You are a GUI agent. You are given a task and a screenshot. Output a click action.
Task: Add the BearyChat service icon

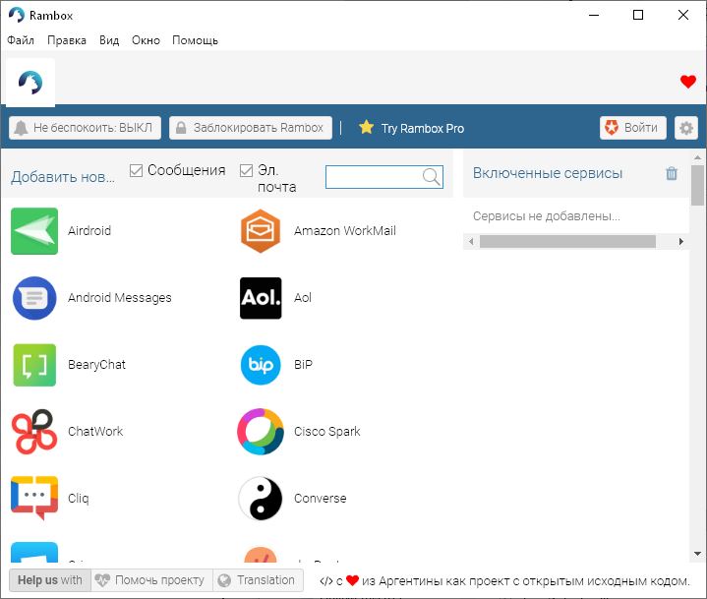click(x=34, y=365)
